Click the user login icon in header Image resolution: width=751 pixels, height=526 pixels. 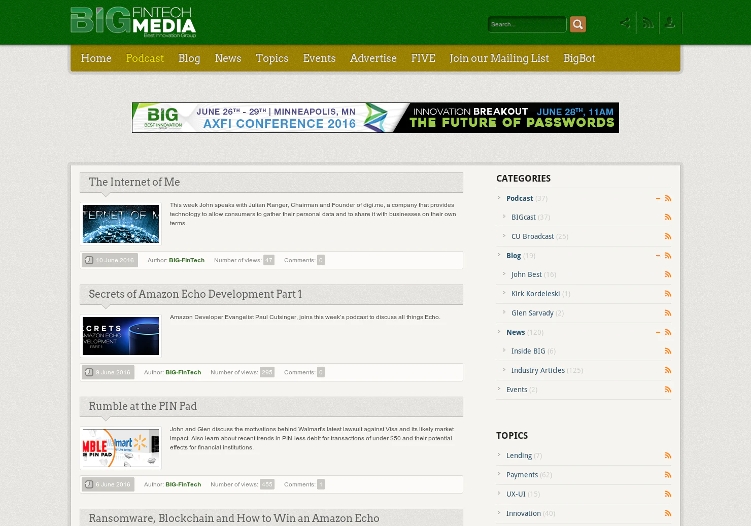pos(670,23)
